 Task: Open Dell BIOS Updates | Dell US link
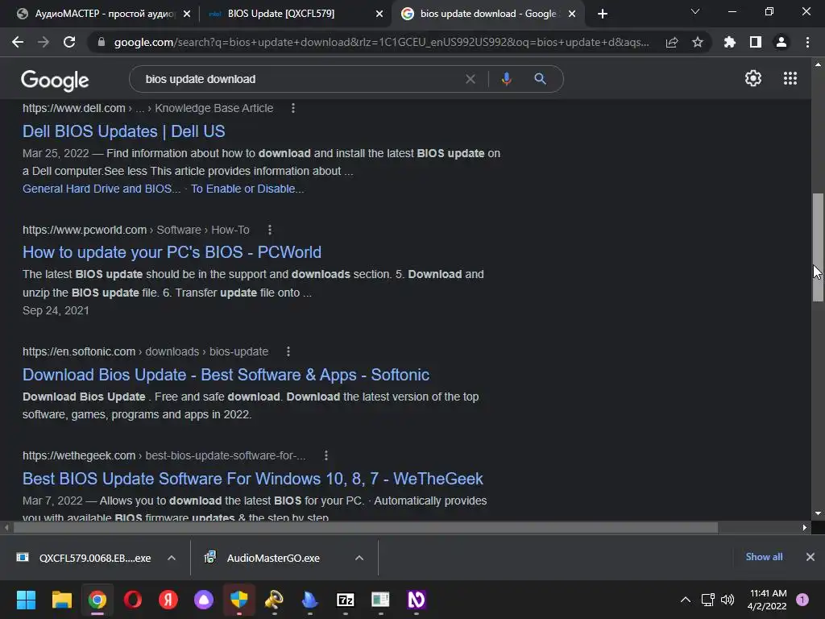click(x=123, y=131)
